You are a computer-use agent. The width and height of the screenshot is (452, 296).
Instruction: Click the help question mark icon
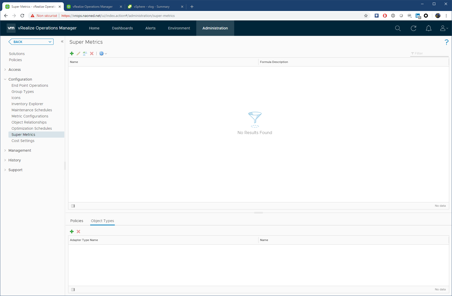tap(446, 42)
